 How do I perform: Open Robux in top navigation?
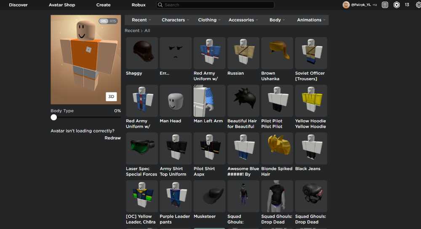coord(139,5)
